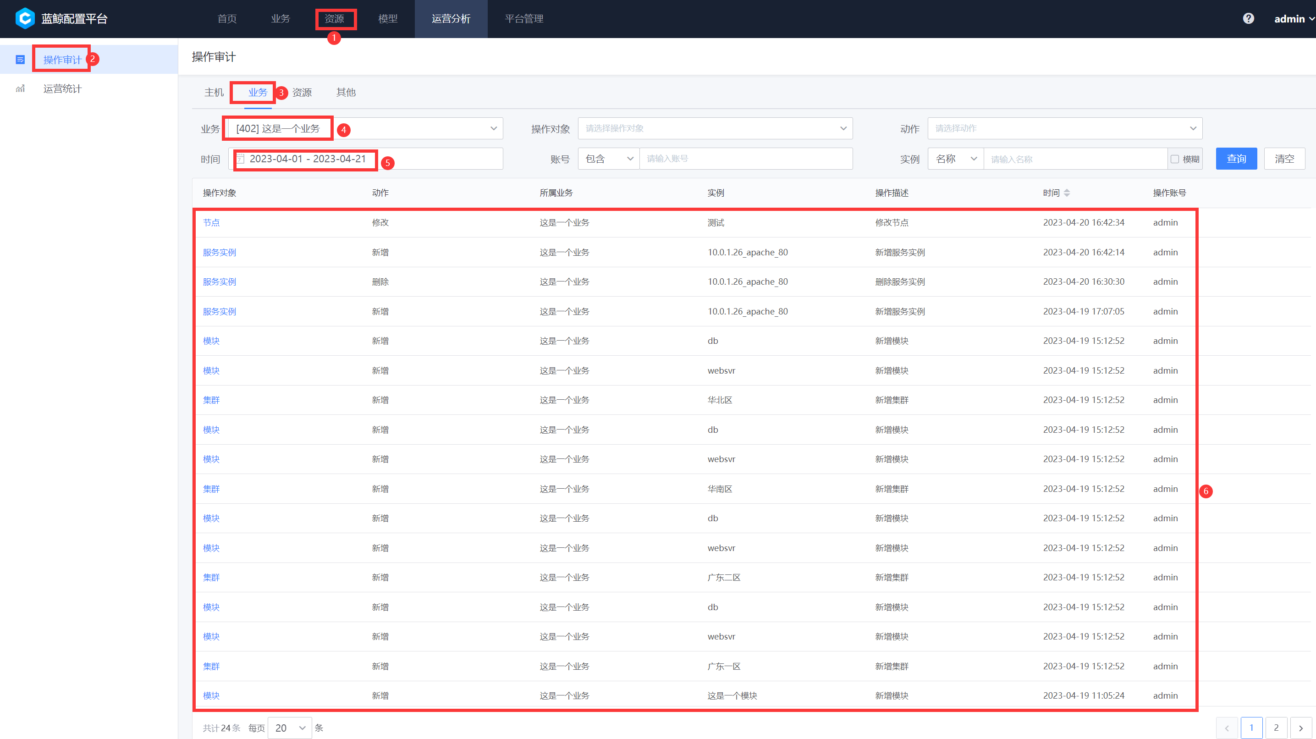Open the 平台管理 top menu
The image size is (1316, 739).
point(523,19)
